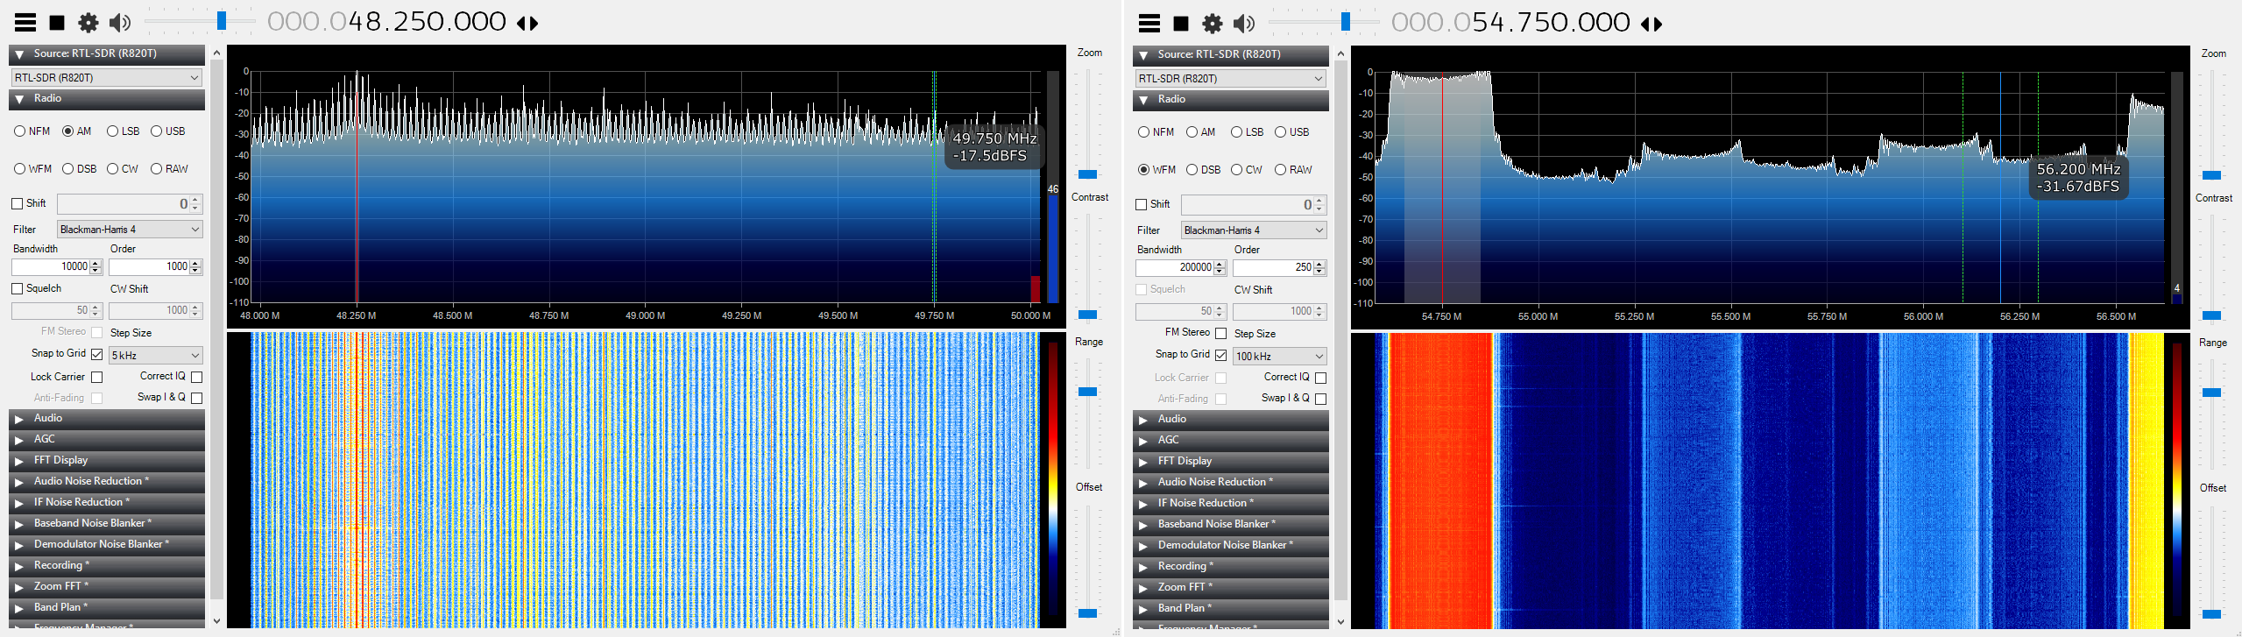The width and height of the screenshot is (2242, 637).
Task: Toggle Correct IQ checkbox in the 5 kHz step window
Action: [196, 377]
